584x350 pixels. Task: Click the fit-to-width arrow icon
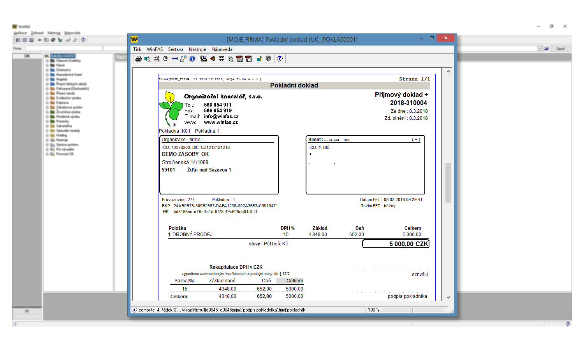point(174,59)
